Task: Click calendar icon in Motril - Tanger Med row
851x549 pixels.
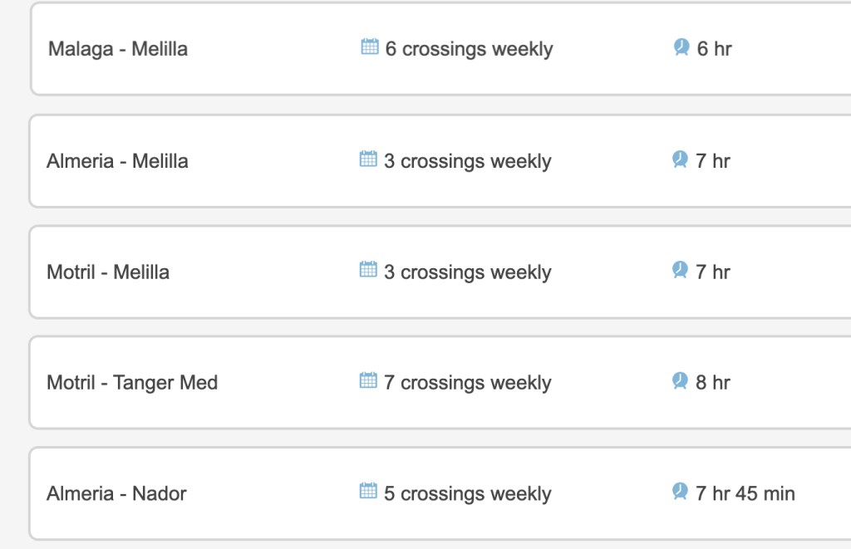Action: coord(368,380)
